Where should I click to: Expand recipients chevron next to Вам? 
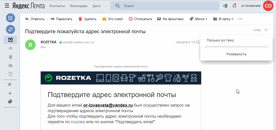(50, 47)
